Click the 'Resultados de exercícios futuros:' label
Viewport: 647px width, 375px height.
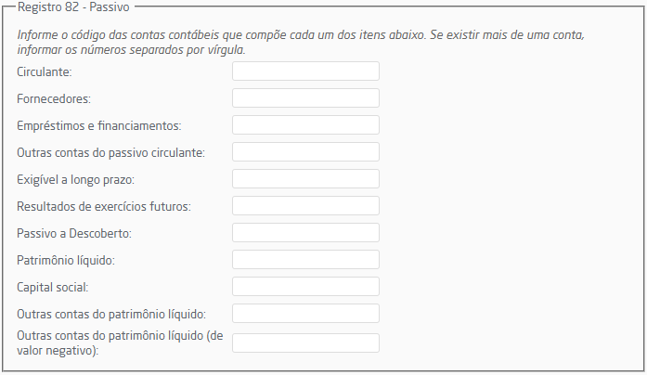pos(103,206)
